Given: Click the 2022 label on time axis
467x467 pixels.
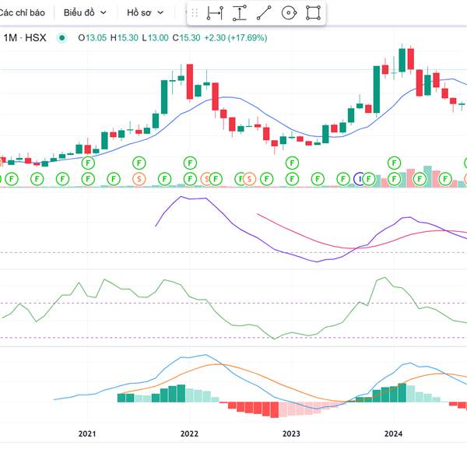Looking at the screenshot, I should click(x=189, y=434).
